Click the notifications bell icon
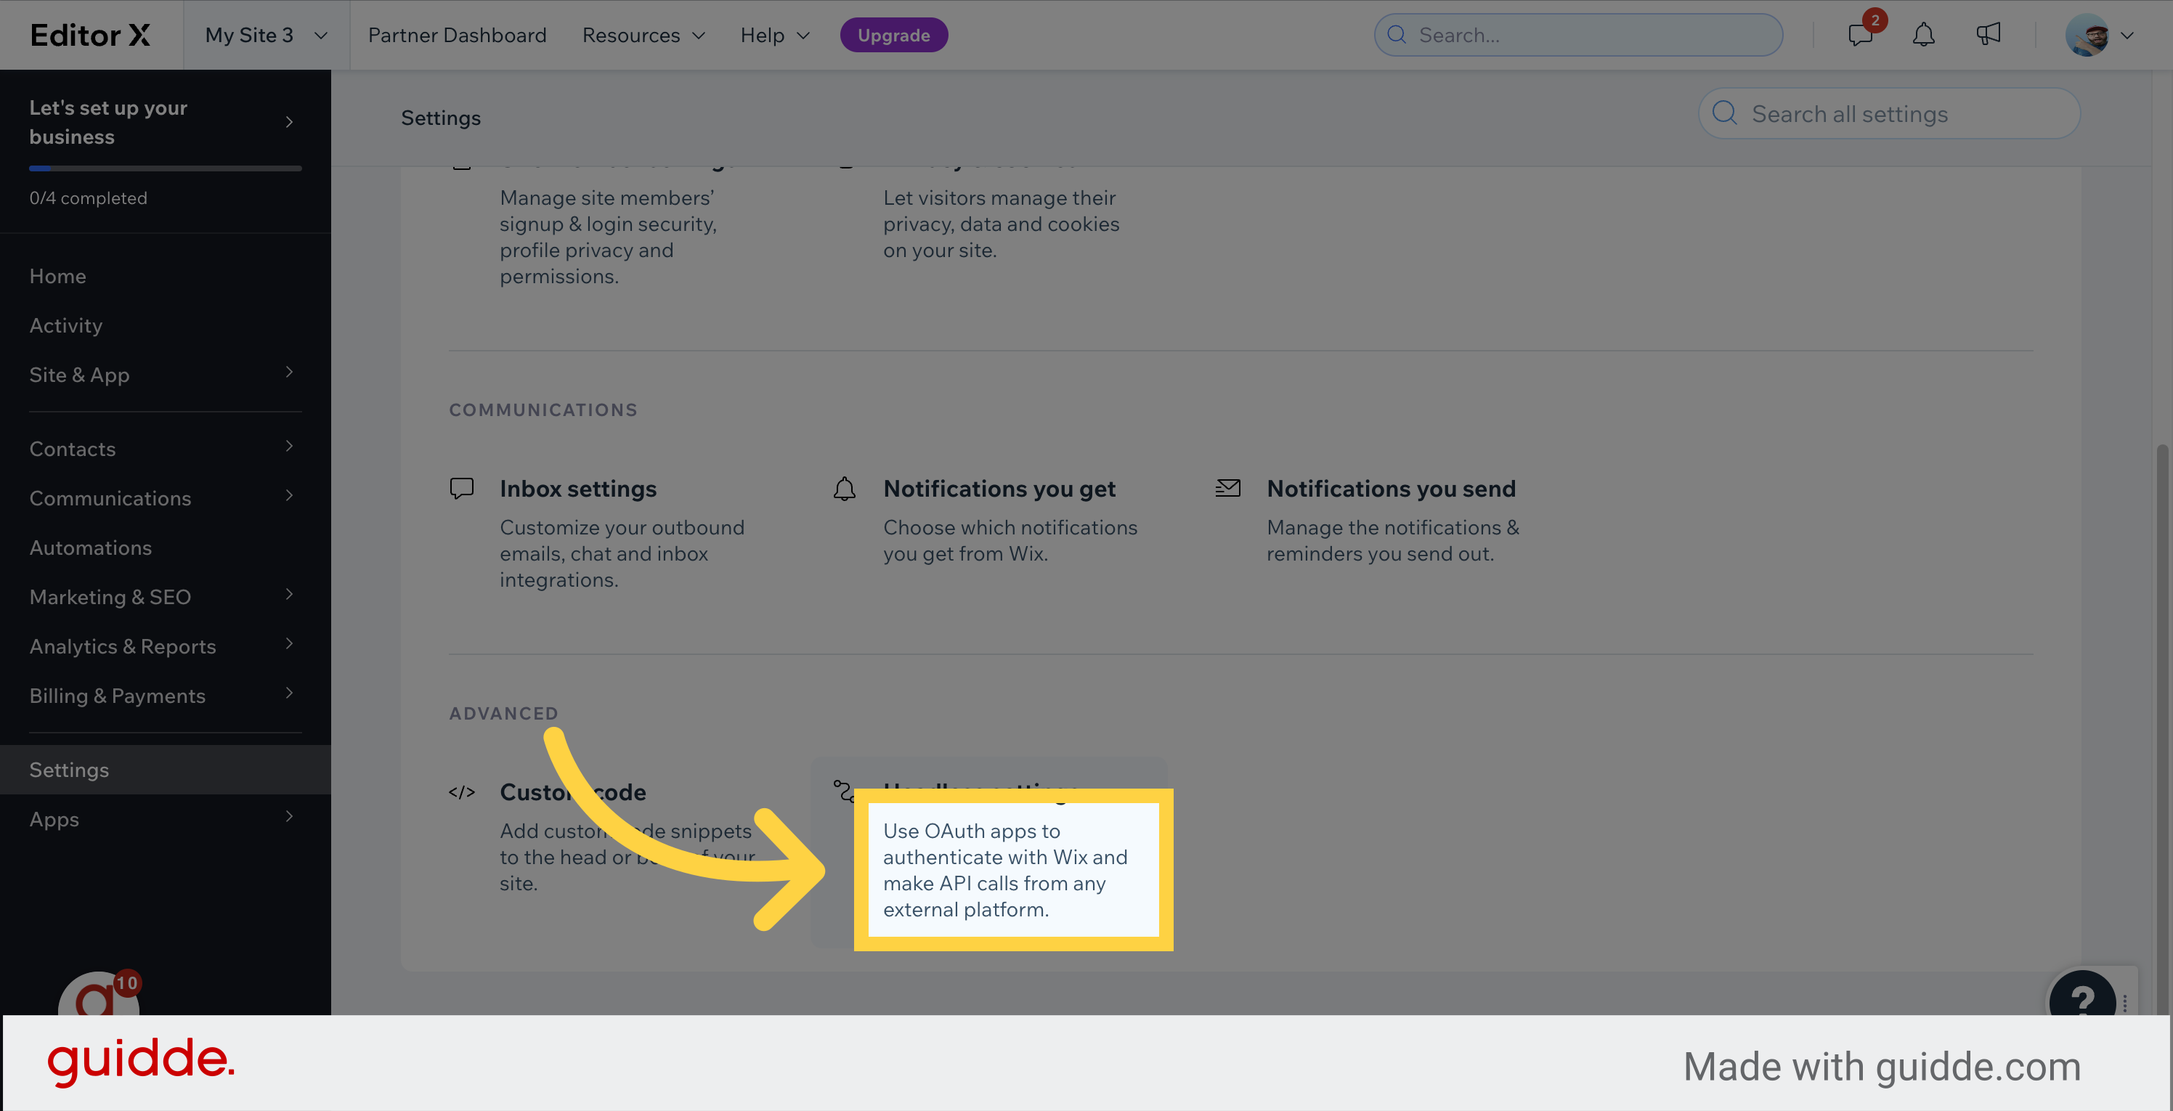2173x1111 pixels. 1923,35
